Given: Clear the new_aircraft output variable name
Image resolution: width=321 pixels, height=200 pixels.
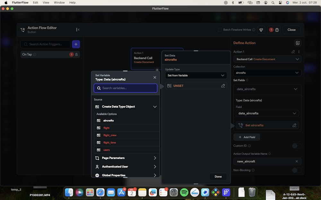Looking at the screenshot, I should (297, 161).
